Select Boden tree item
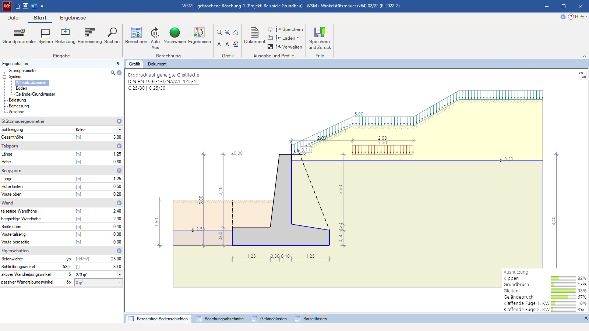This screenshot has height=331, width=589. coord(21,88)
